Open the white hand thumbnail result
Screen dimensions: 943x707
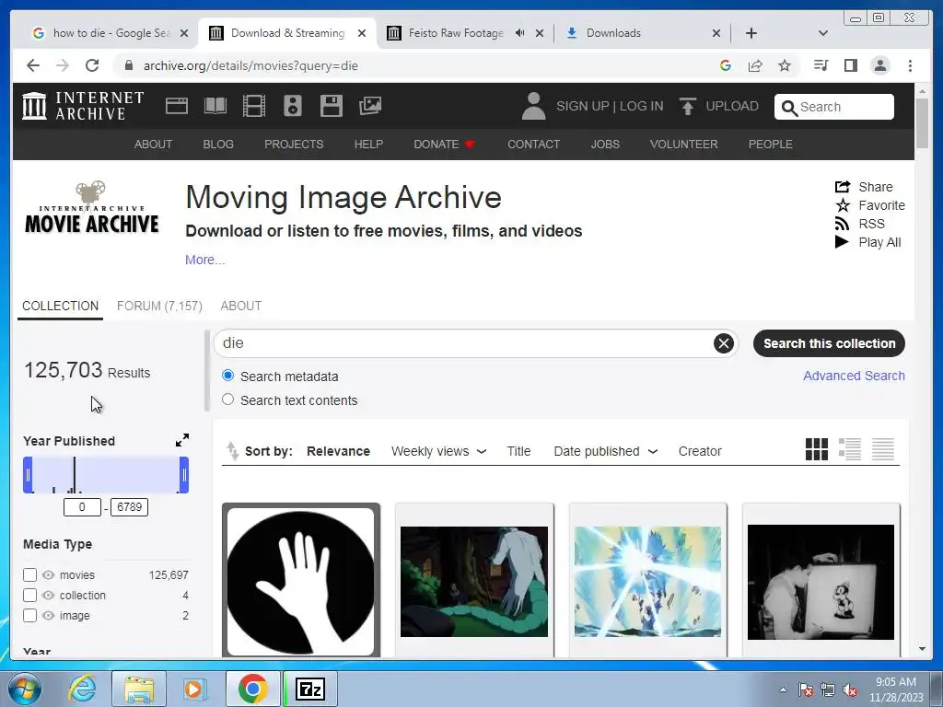click(x=301, y=581)
